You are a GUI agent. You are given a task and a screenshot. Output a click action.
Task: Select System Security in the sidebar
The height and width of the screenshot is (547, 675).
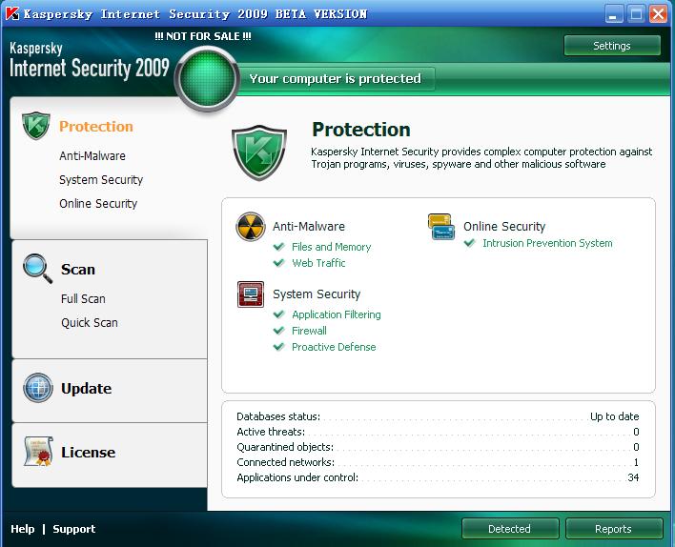(101, 180)
